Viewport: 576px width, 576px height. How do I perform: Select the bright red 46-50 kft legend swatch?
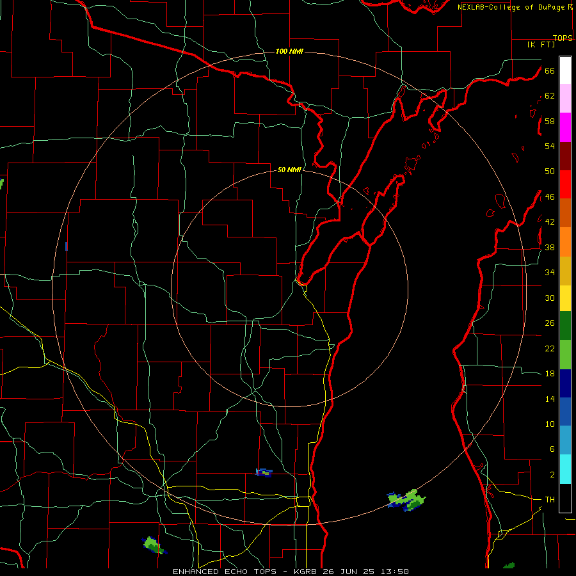coord(565,184)
